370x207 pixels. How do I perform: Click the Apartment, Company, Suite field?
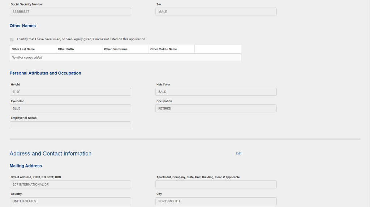tap(216, 185)
